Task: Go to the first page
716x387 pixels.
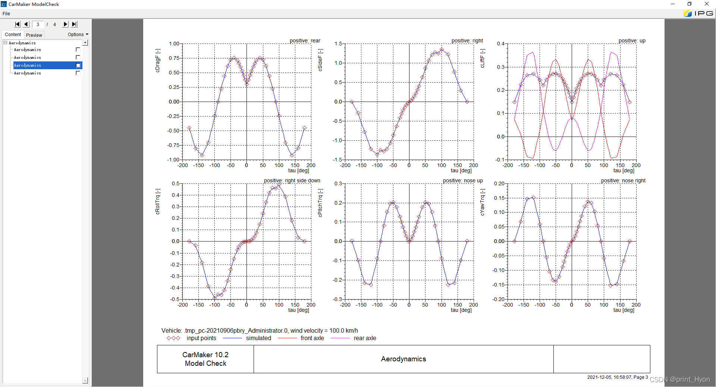Action: pos(17,24)
